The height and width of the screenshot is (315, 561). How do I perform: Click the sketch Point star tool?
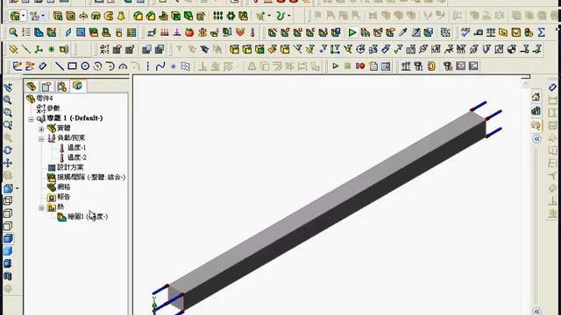[174, 66]
